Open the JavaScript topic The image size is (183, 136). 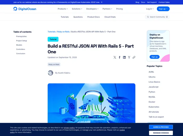click(x=153, y=87)
